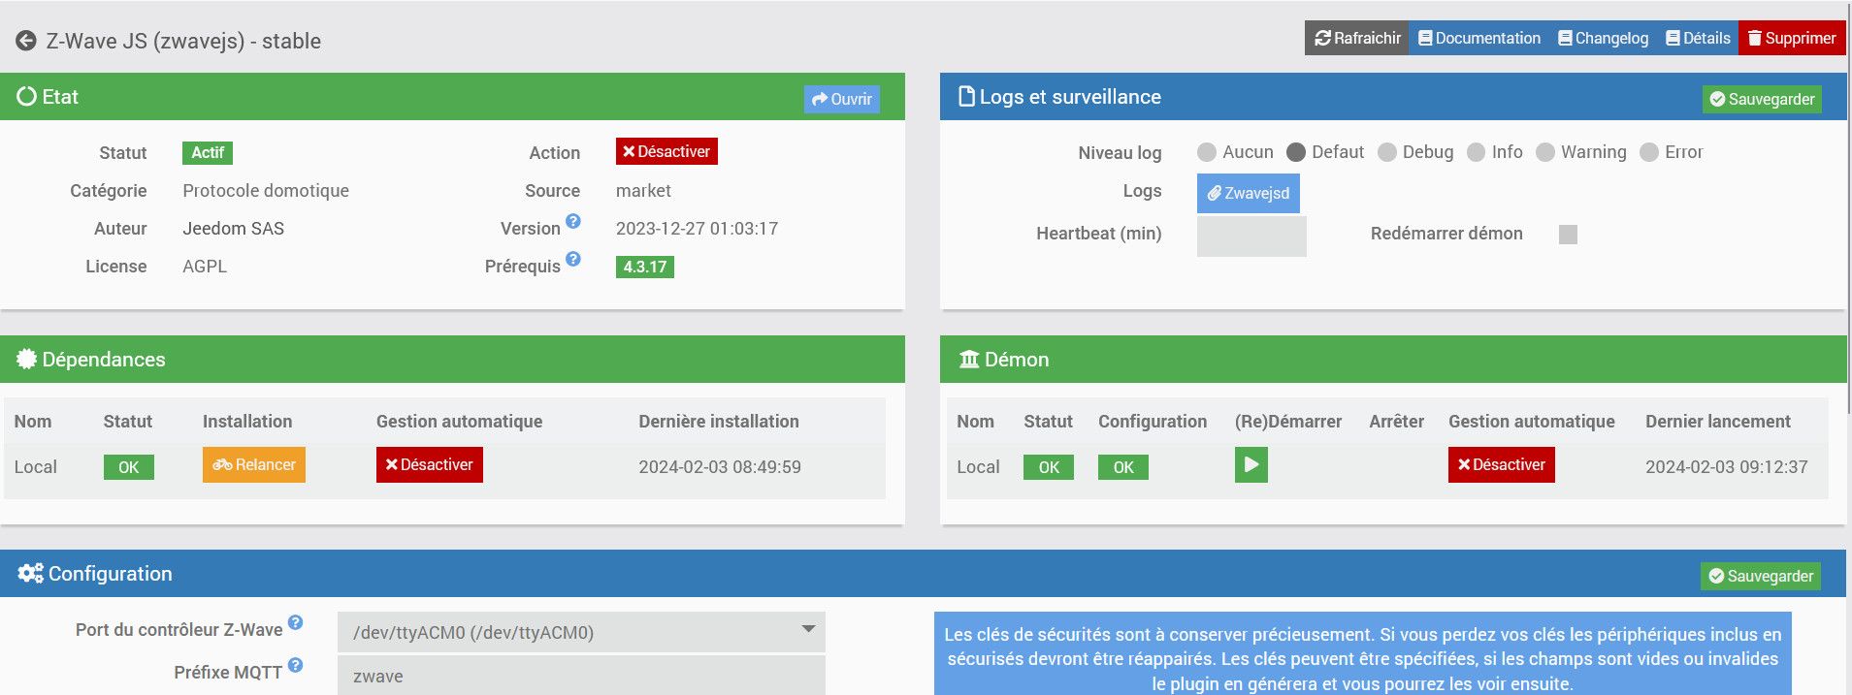Open the Zwavejsd log
The image size is (1852, 695).
[x=1249, y=193]
